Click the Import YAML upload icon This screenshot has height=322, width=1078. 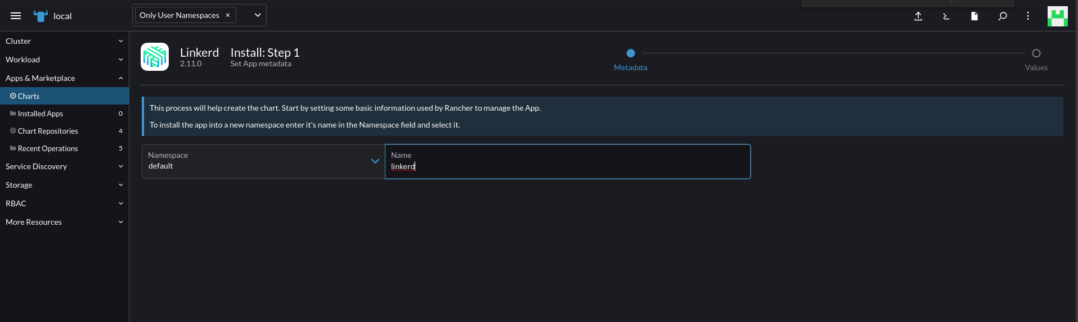click(918, 16)
